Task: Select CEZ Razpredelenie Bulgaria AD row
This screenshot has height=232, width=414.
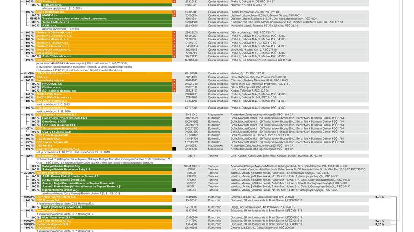Action: [104, 129]
